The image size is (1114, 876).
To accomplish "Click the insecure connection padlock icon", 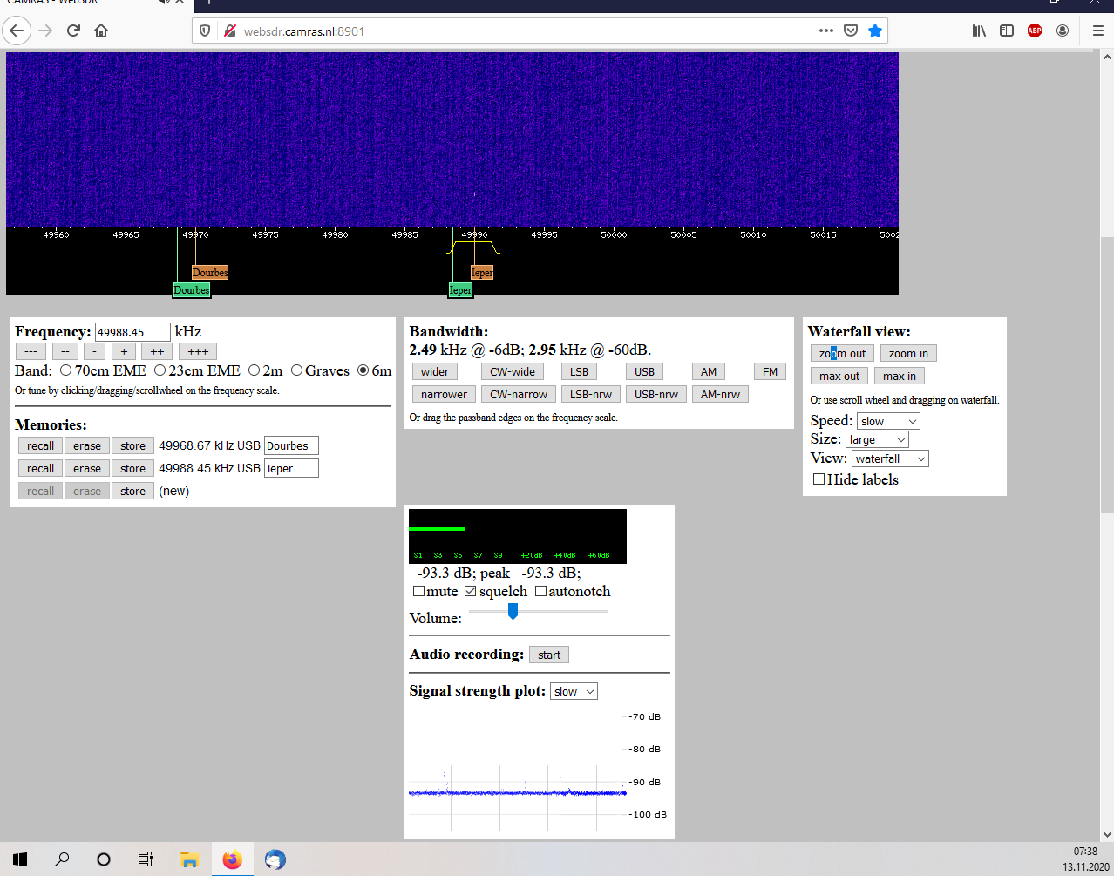I will tap(230, 31).
